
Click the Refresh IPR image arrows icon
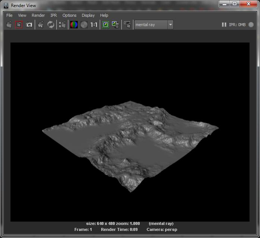click(x=51, y=25)
